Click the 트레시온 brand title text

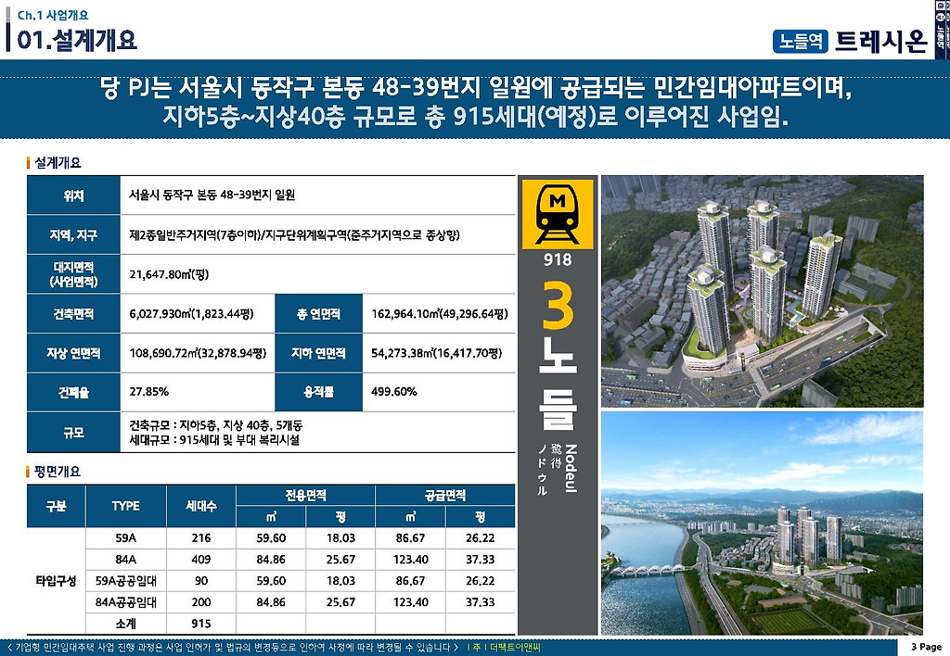pyautogui.click(x=881, y=41)
